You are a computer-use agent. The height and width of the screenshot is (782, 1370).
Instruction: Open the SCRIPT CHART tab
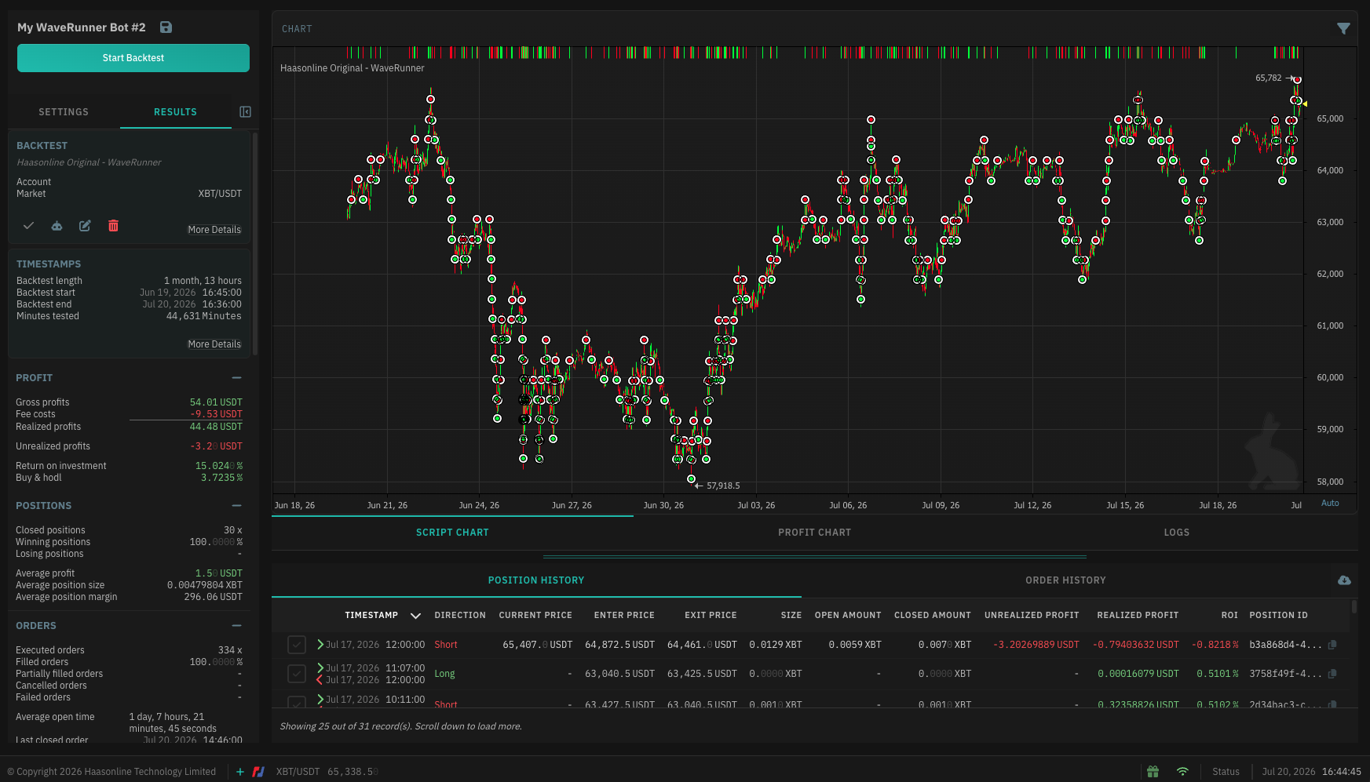452,533
